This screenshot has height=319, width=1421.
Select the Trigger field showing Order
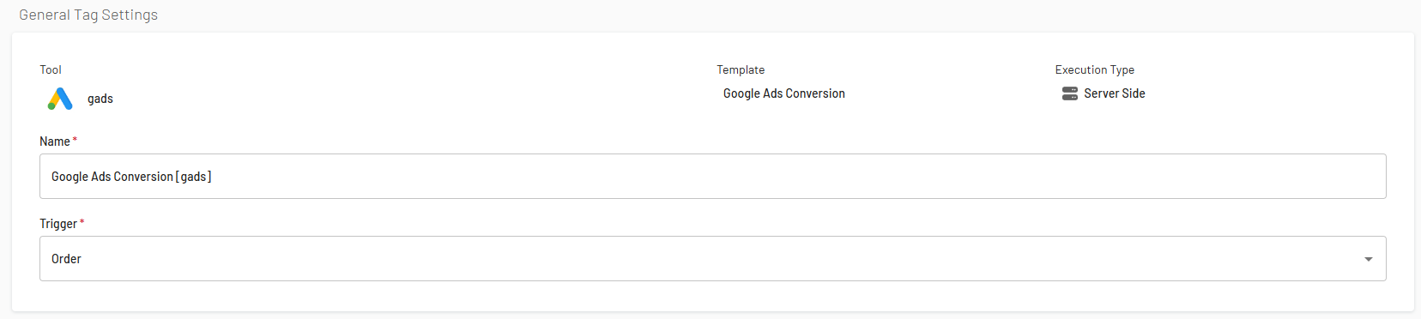point(712,258)
